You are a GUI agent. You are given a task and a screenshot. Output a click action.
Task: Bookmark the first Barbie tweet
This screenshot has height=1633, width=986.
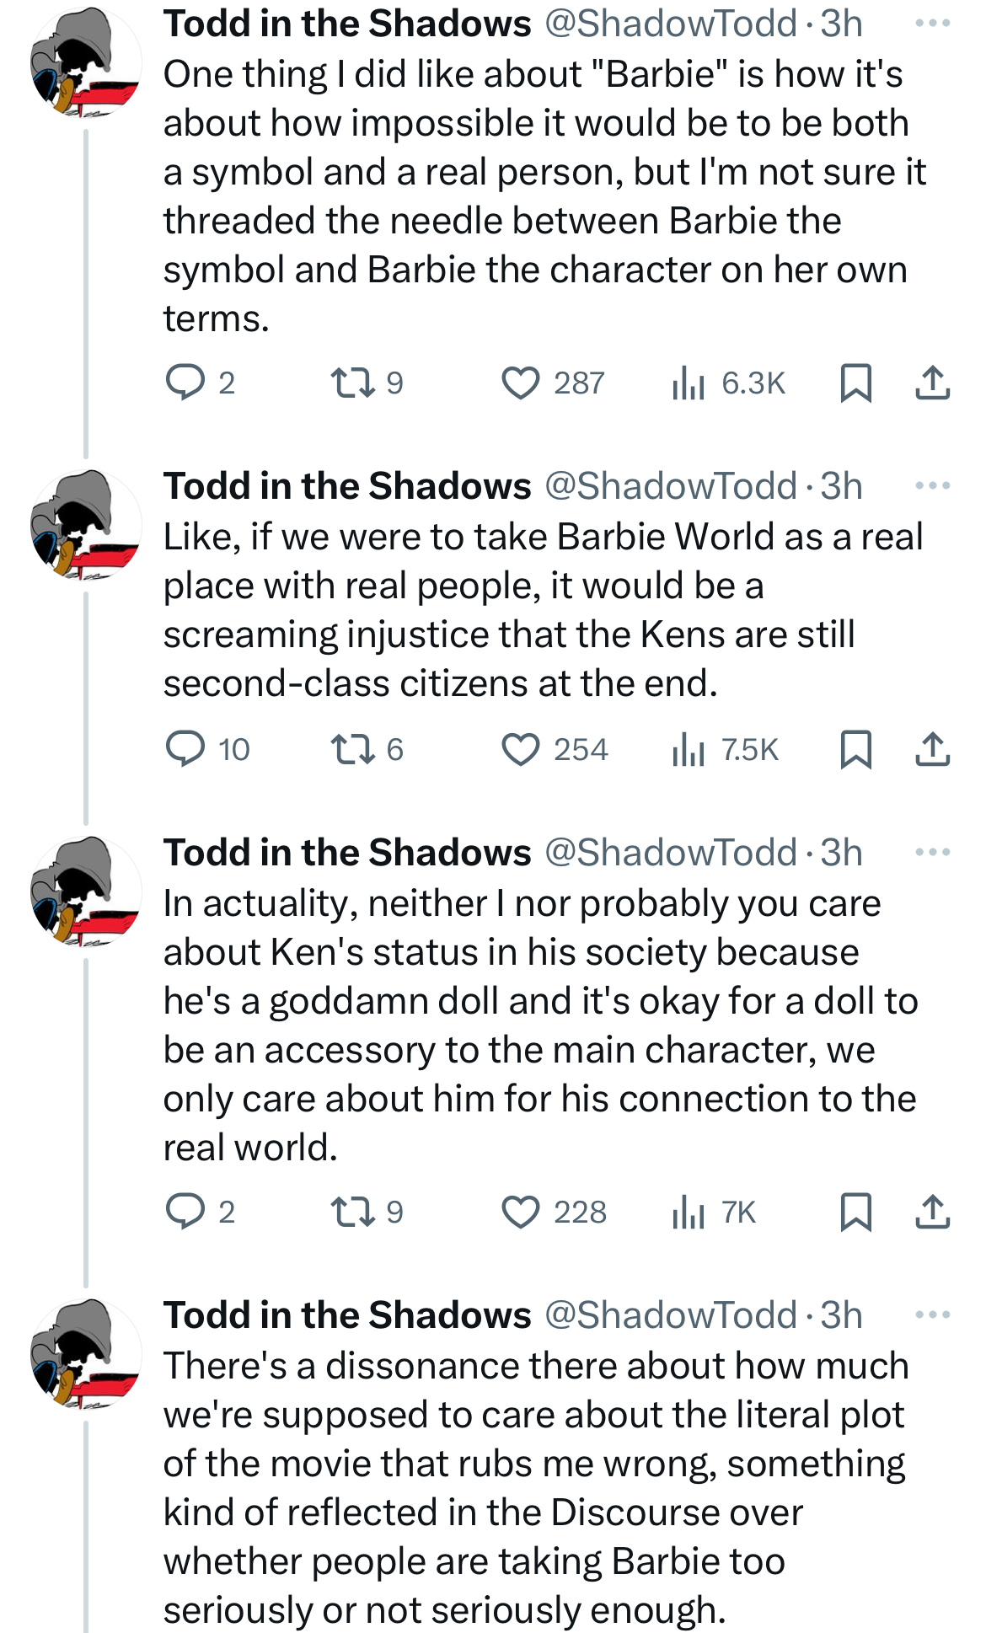[x=855, y=383]
